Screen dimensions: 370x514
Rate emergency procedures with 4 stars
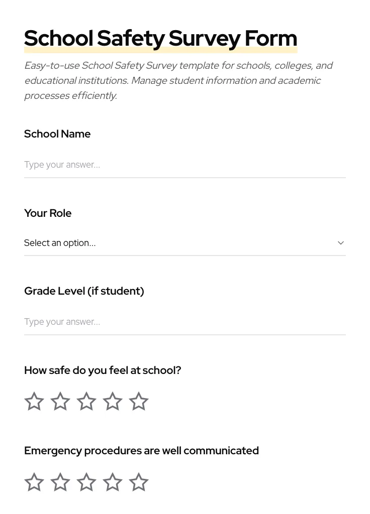(x=112, y=482)
